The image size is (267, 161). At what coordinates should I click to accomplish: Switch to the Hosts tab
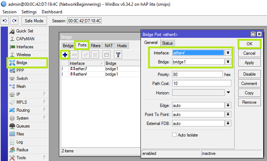click(122, 46)
